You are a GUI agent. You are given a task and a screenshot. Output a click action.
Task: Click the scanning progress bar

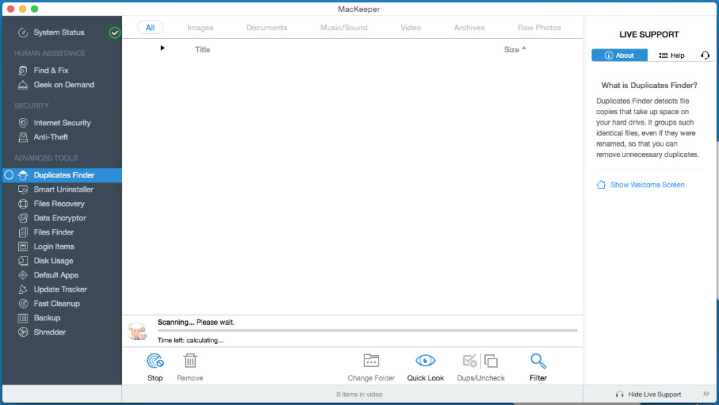tap(368, 330)
